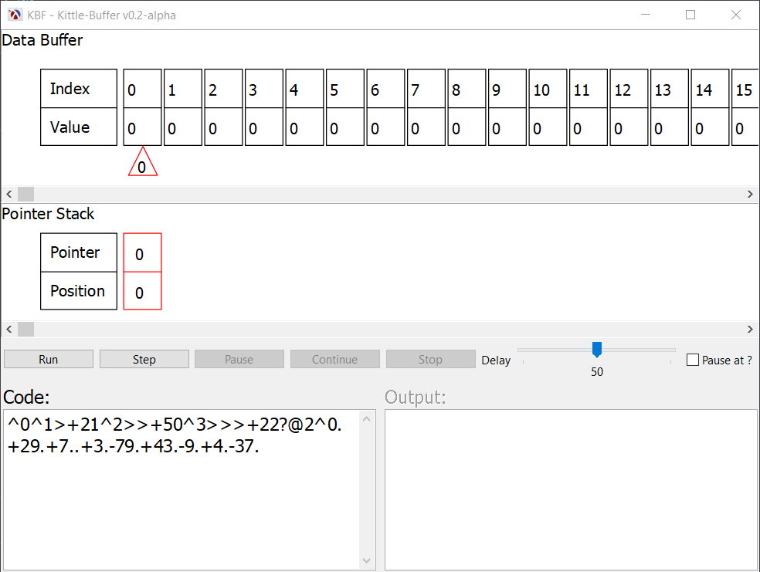Click the data buffer index 2 cell
The image size is (760, 572).
coord(223,89)
